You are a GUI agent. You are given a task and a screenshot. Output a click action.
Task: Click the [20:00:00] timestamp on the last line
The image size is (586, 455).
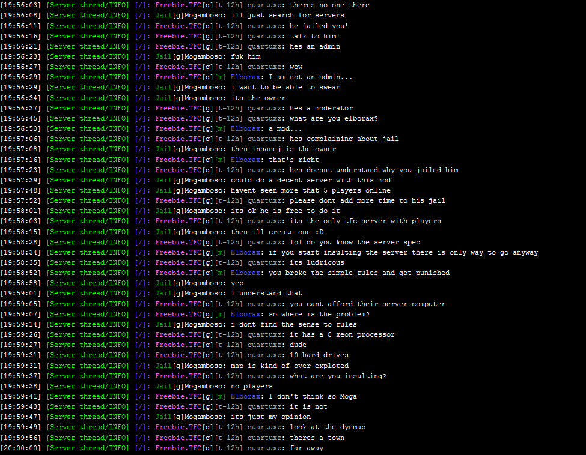21,448
